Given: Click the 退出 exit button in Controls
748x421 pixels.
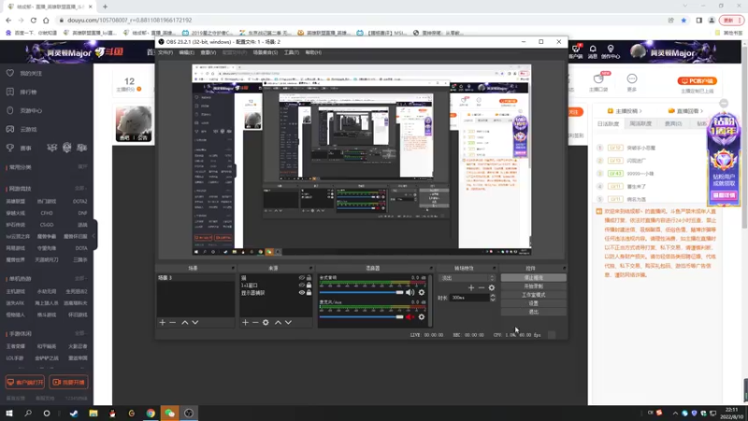Looking at the screenshot, I should pos(533,312).
